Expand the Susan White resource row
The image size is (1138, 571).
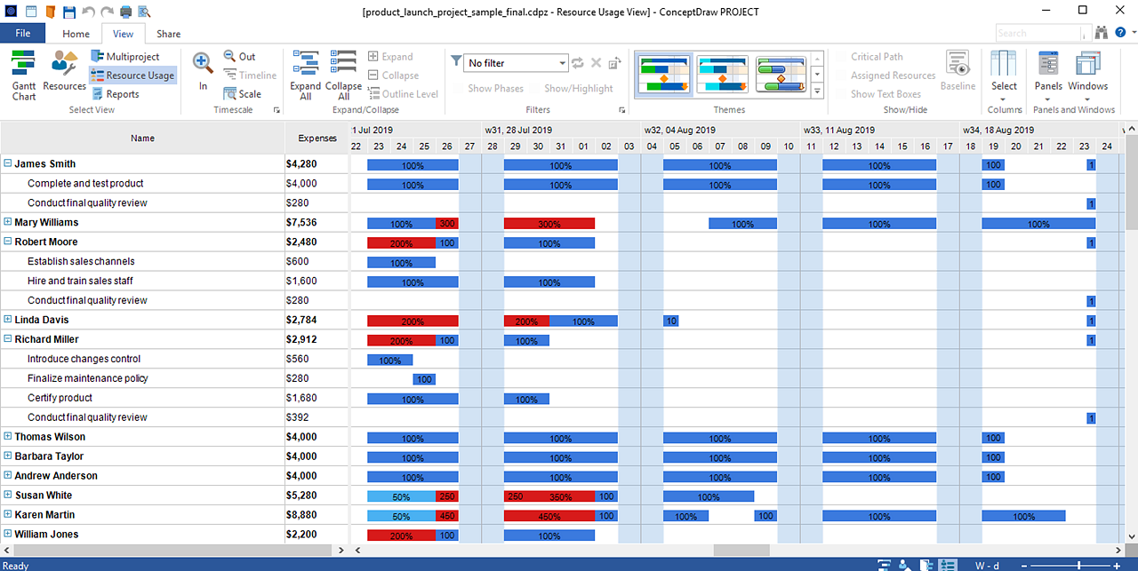8,496
